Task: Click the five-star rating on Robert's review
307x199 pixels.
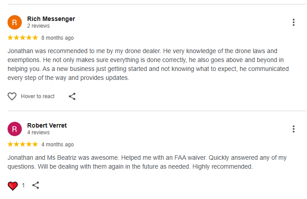Action: 23,145
